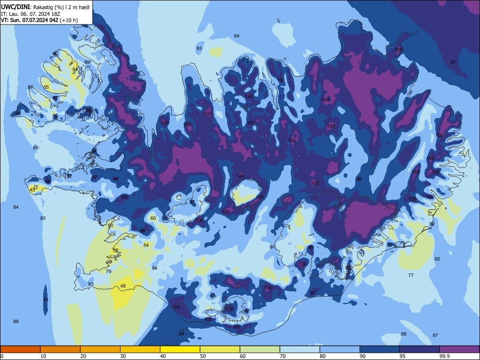The height and width of the screenshot is (360, 480).
Task: Click the legend tick label '95'
Action: tap(403, 356)
